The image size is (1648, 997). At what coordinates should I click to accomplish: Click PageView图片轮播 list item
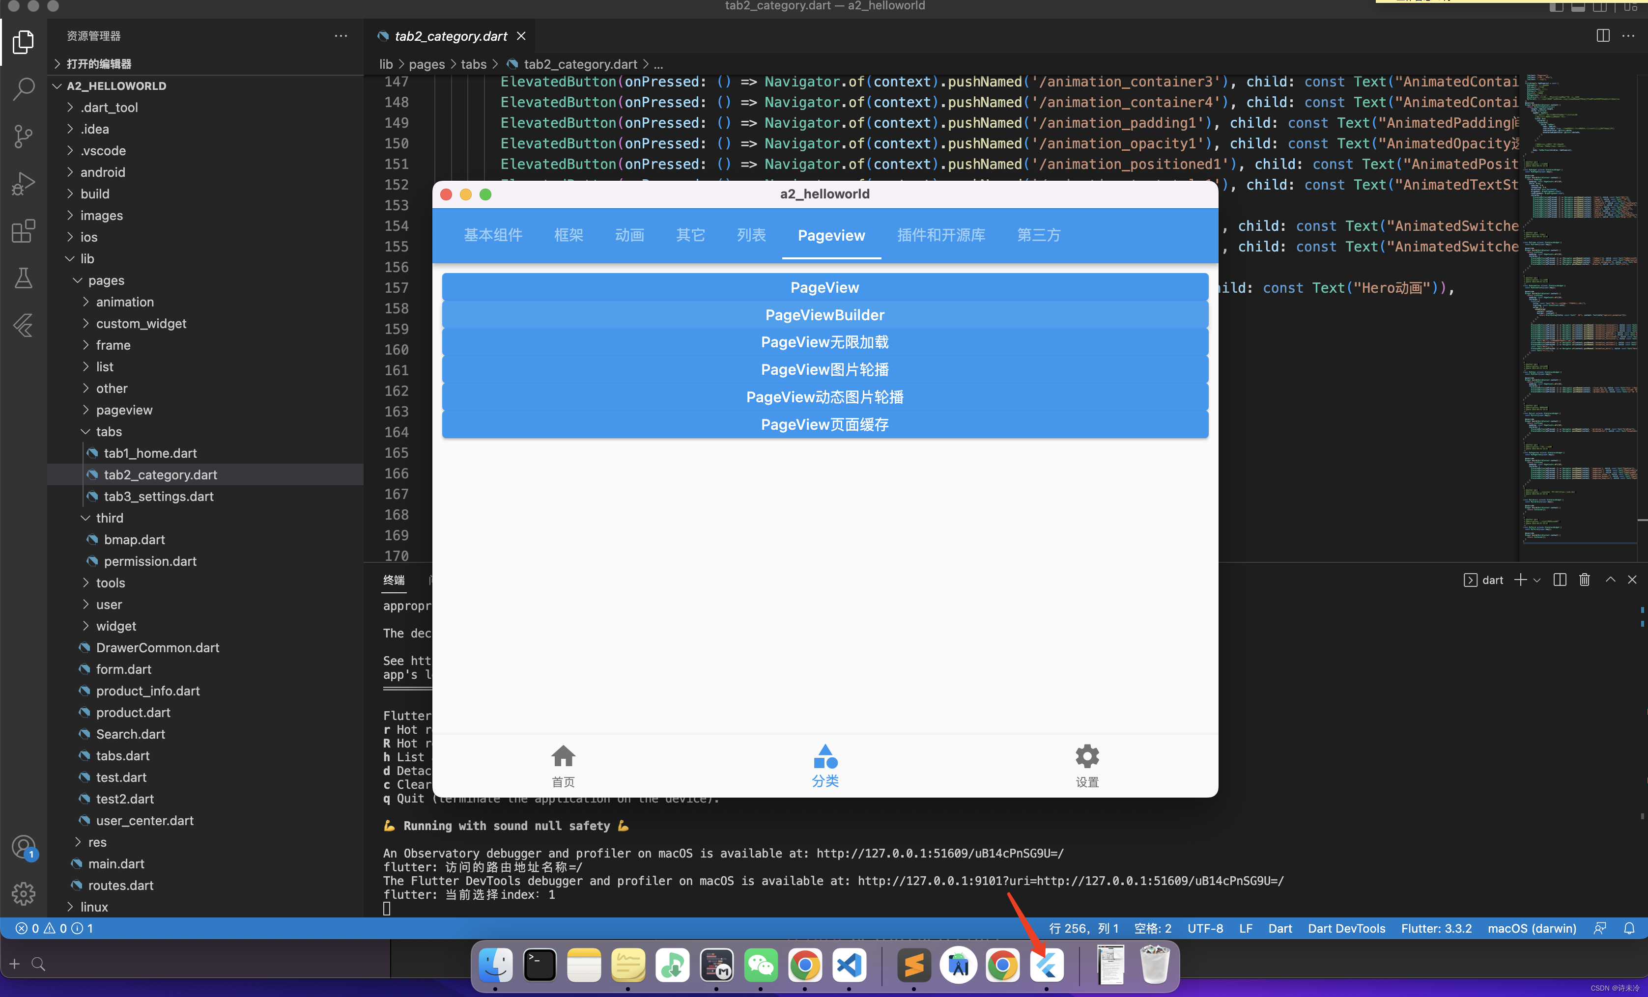coord(824,370)
